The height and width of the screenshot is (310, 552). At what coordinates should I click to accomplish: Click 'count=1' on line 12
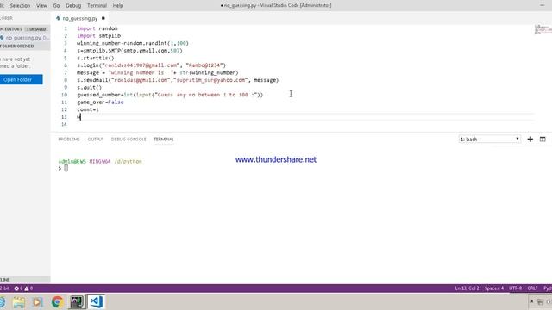(88, 109)
